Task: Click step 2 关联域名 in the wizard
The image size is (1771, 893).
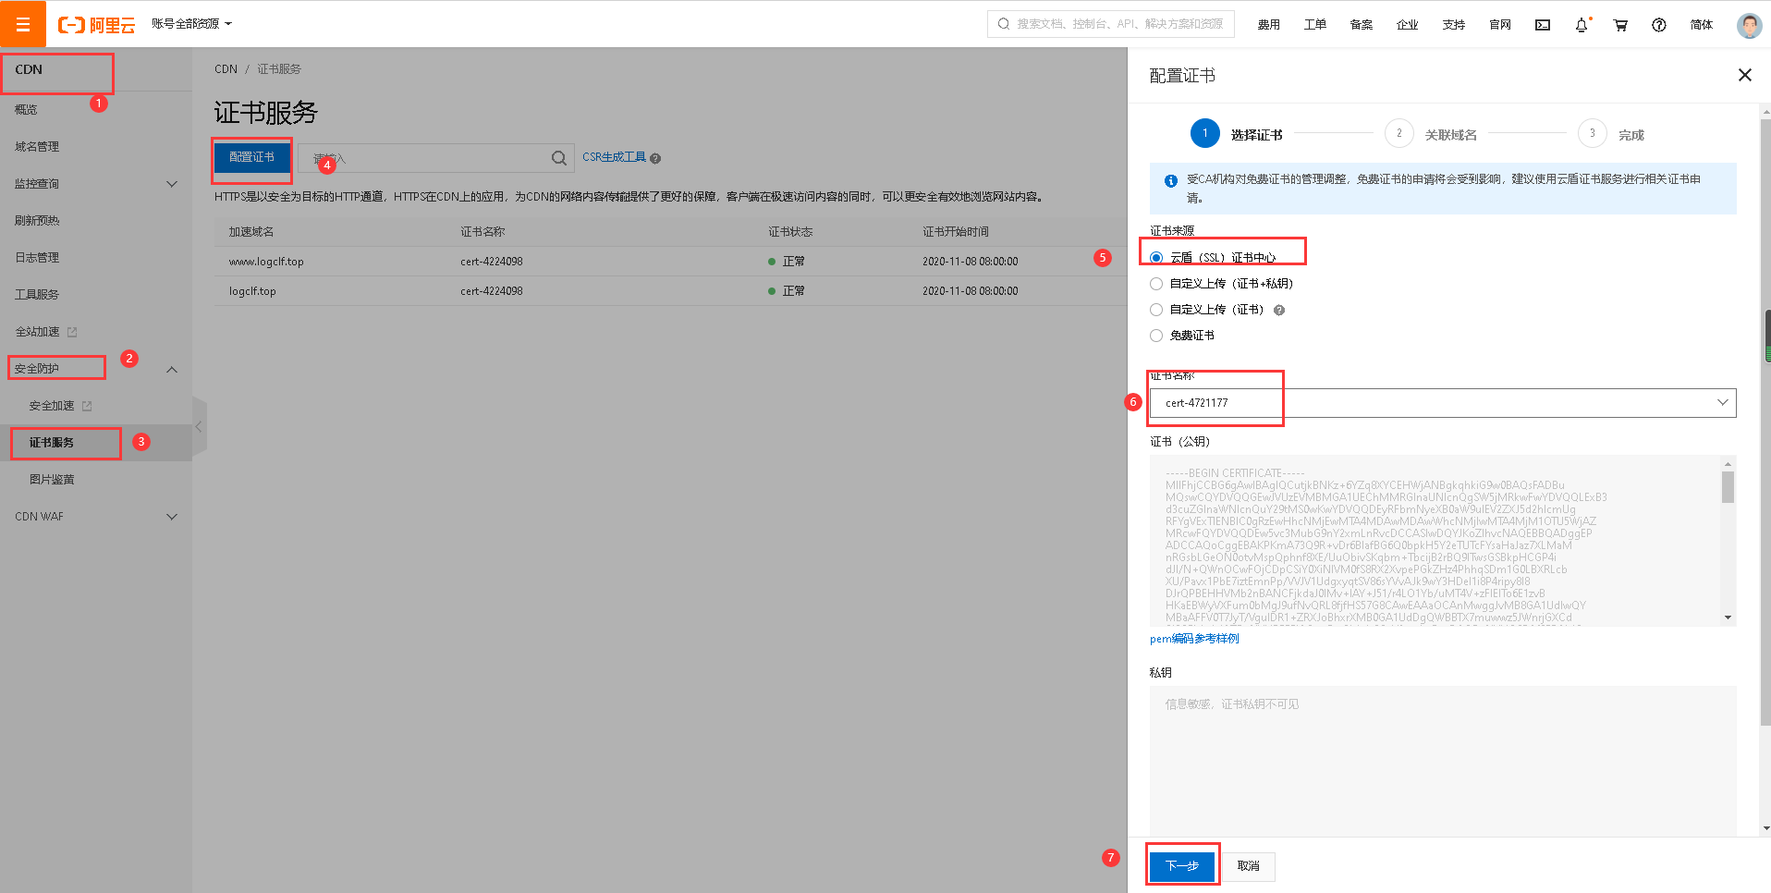Action: tap(1431, 134)
